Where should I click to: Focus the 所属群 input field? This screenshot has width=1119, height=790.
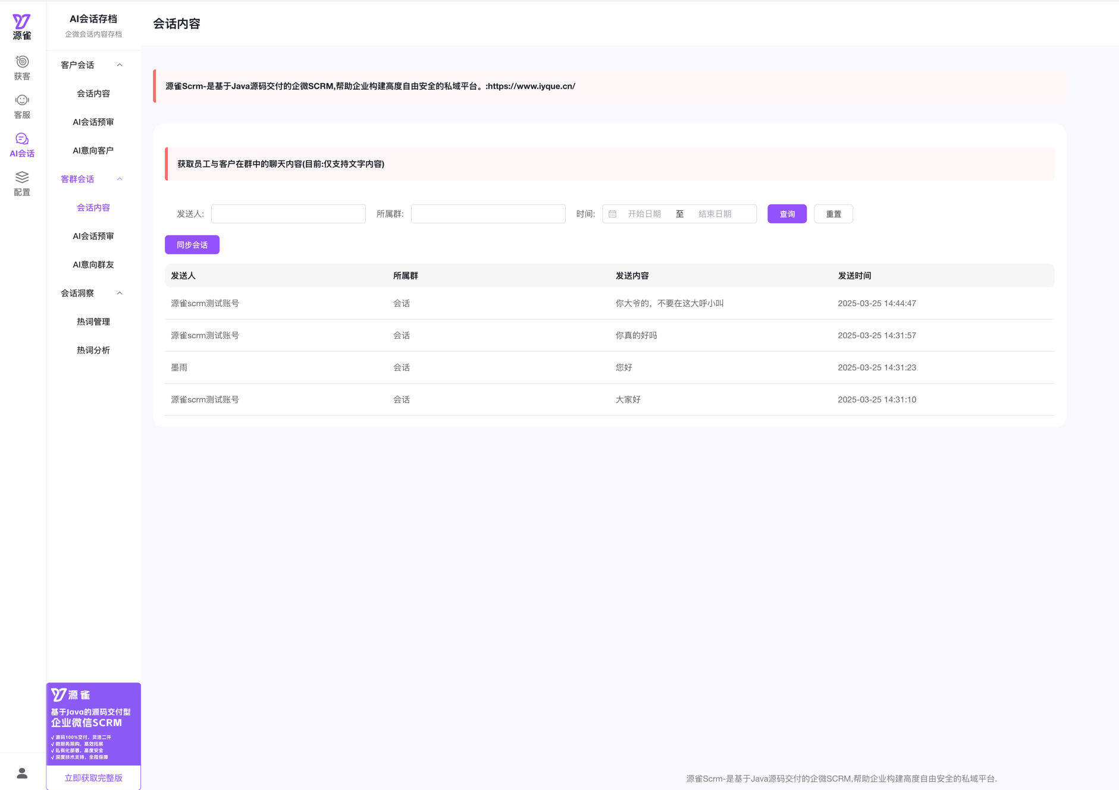[x=488, y=214]
